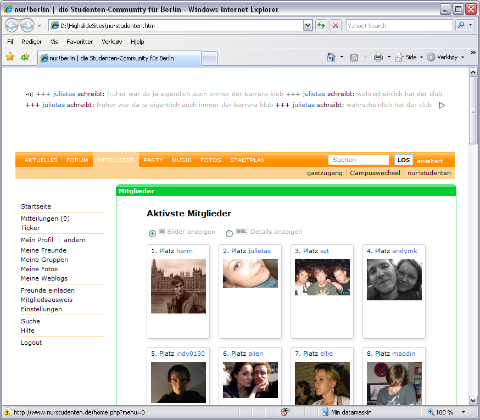Select the nur!berlin browser tab
Viewport: 480px width, 420px height.
click(x=119, y=58)
